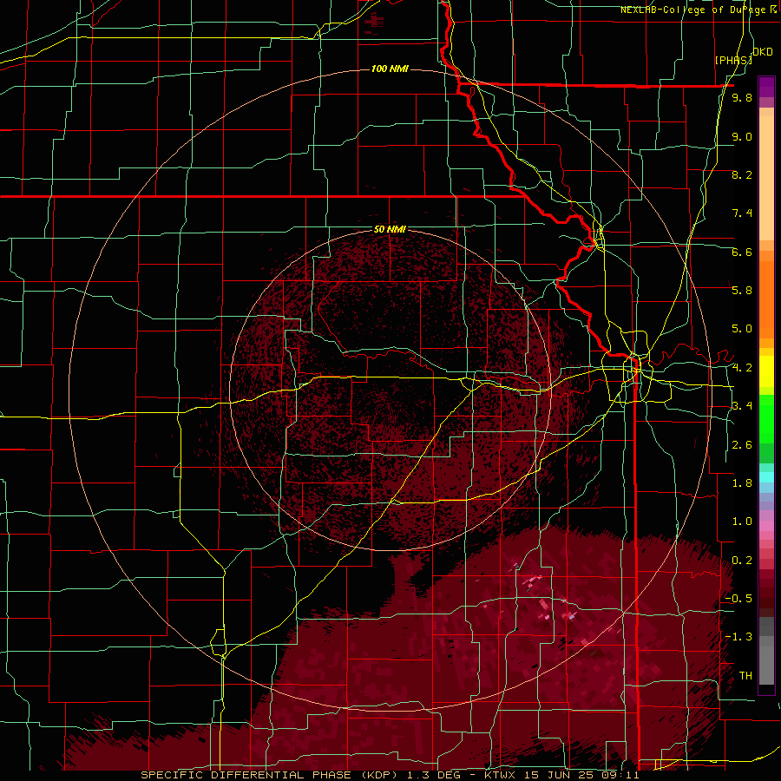The height and width of the screenshot is (781, 781).
Task: Click the OKD label at top right
Action: pos(763,52)
